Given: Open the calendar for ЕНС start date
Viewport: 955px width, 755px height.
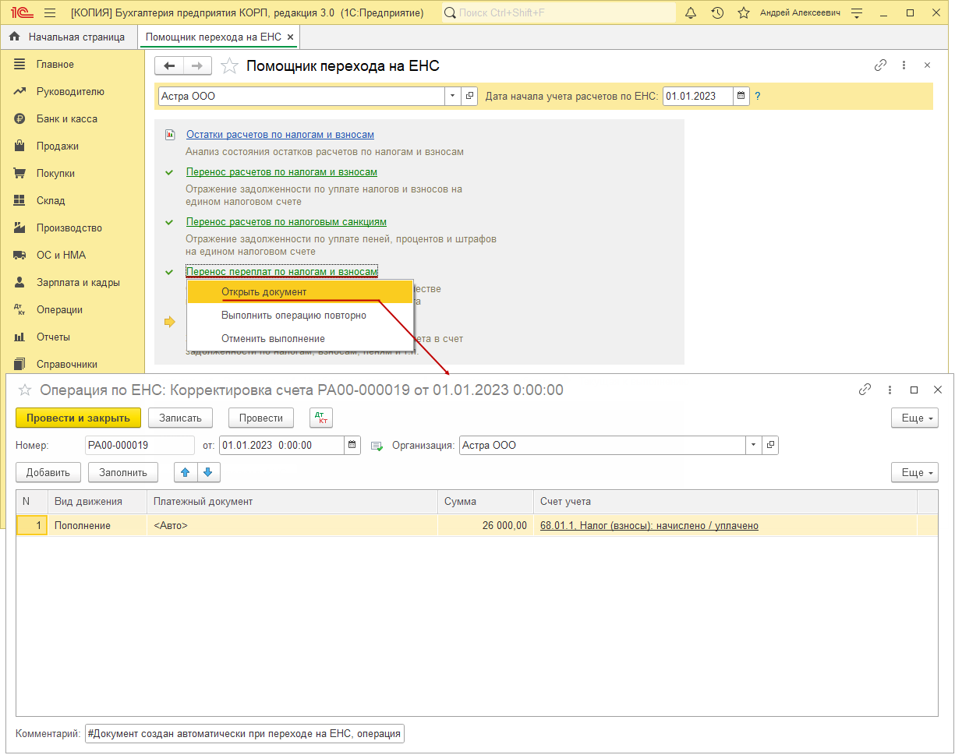Looking at the screenshot, I should coord(741,97).
